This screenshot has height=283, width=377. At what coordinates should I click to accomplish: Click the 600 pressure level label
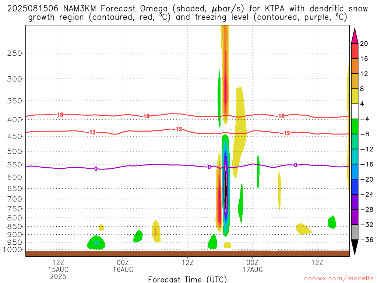15,177
